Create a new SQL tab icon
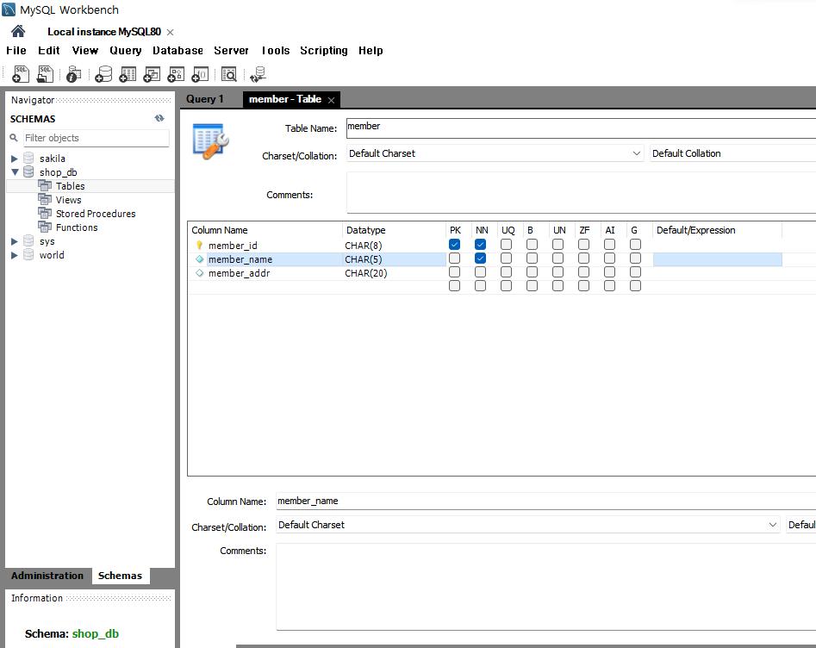The height and width of the screenshot is (648, 816). coord(21,74)
